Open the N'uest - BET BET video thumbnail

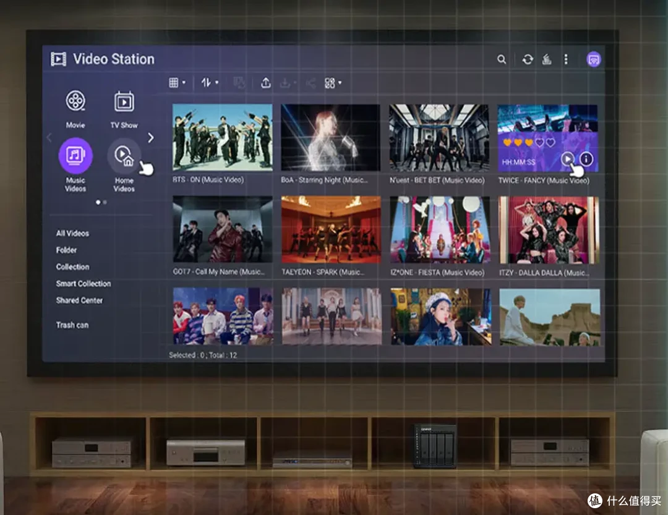coord(439,138)
